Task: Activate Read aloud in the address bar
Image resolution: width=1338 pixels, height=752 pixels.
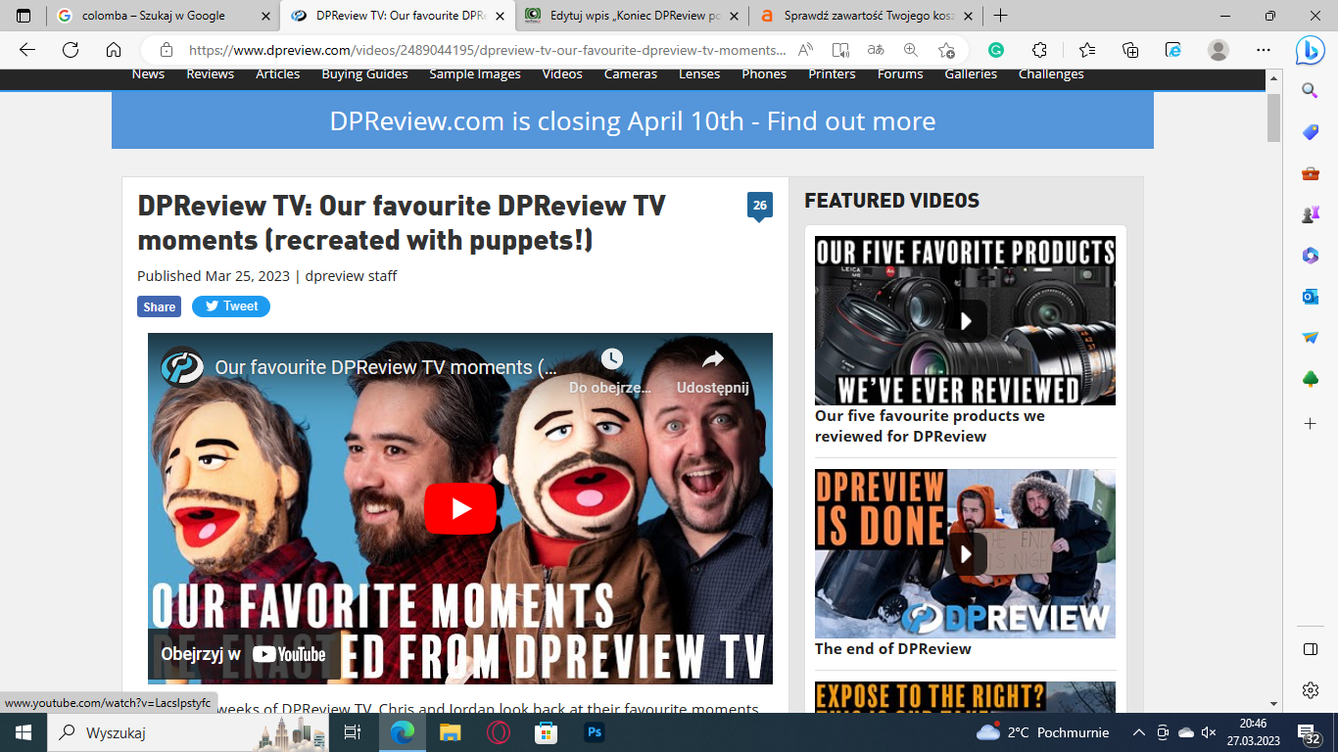Action: (x=805, y=50)
